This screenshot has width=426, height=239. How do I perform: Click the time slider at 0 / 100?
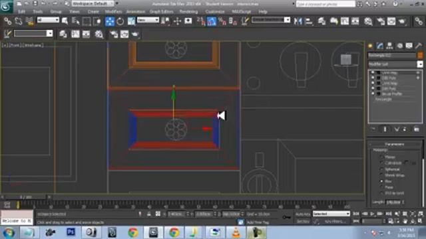(25, 197)
